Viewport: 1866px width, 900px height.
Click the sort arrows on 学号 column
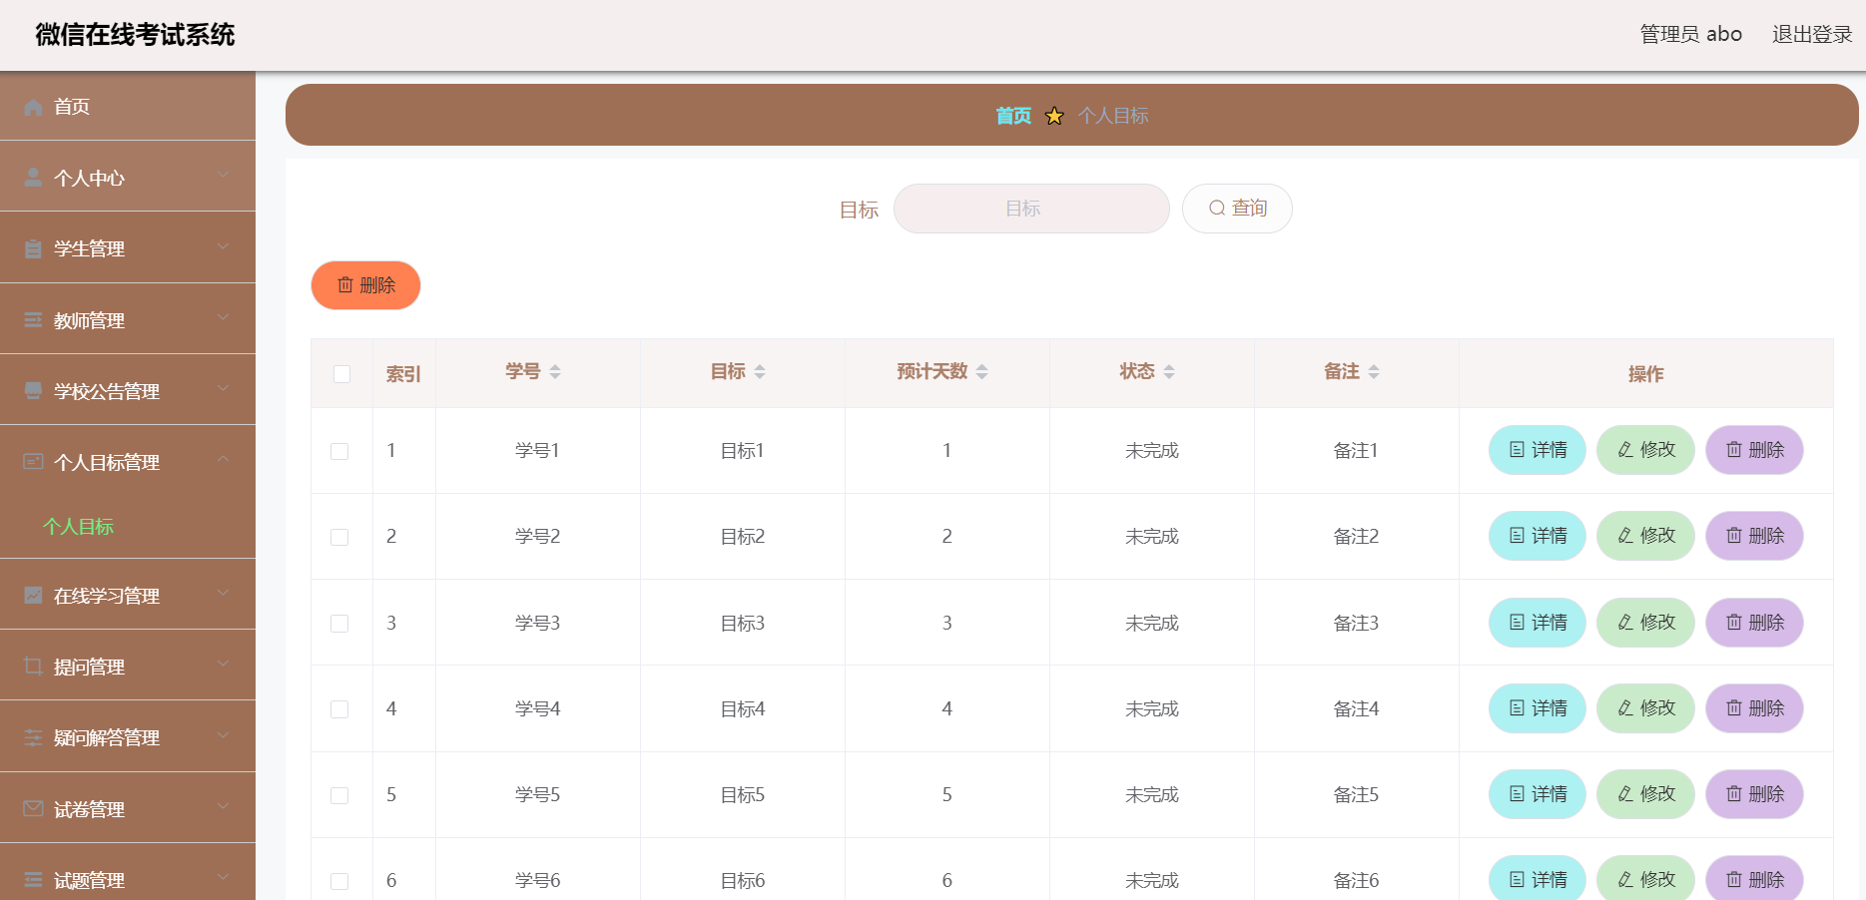(x=555, y=371)
